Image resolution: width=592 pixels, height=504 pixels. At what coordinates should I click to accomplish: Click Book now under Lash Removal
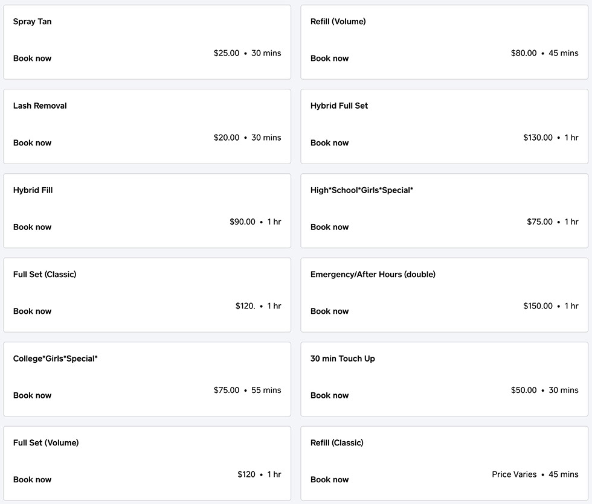(32, 143)
